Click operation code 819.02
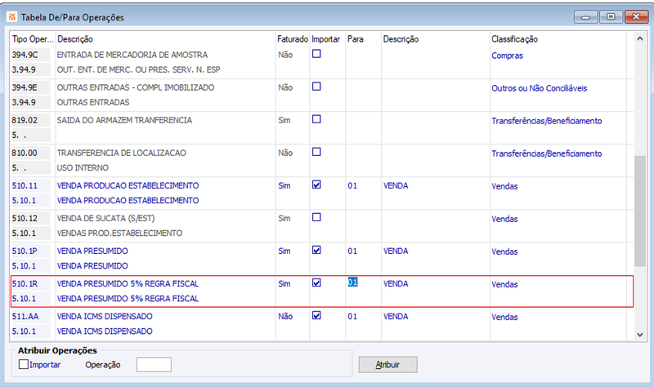This screenshot has height=387, width=654. coord(25,120)
